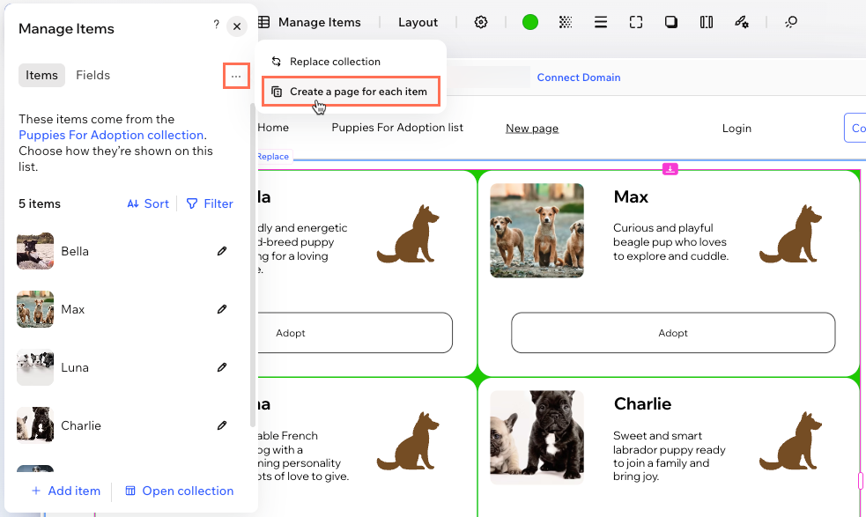Edit the Bella item with pencil icon
866x517 pixels.
tap(222, 251)
